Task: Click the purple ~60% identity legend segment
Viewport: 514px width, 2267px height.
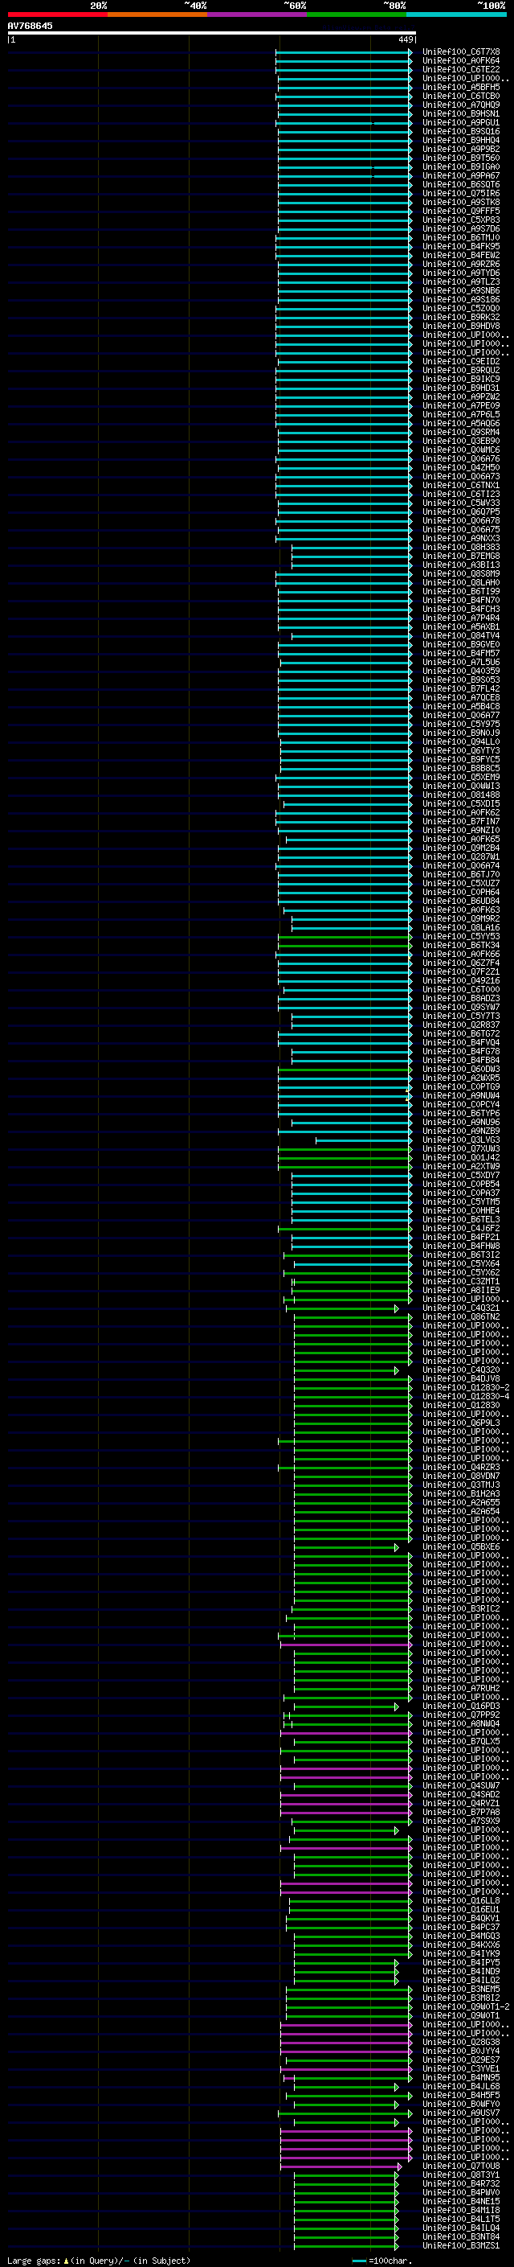Action: click(x=258, y=14)
